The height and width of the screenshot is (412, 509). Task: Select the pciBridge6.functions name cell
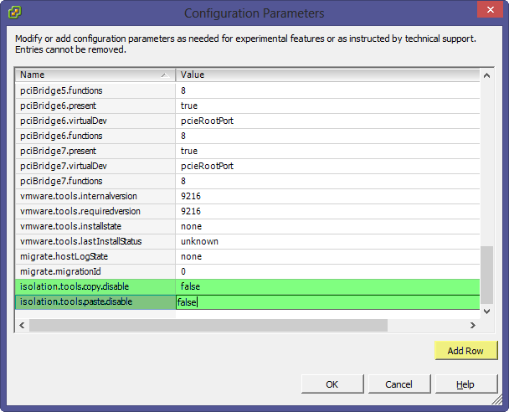tap(95, 136)
